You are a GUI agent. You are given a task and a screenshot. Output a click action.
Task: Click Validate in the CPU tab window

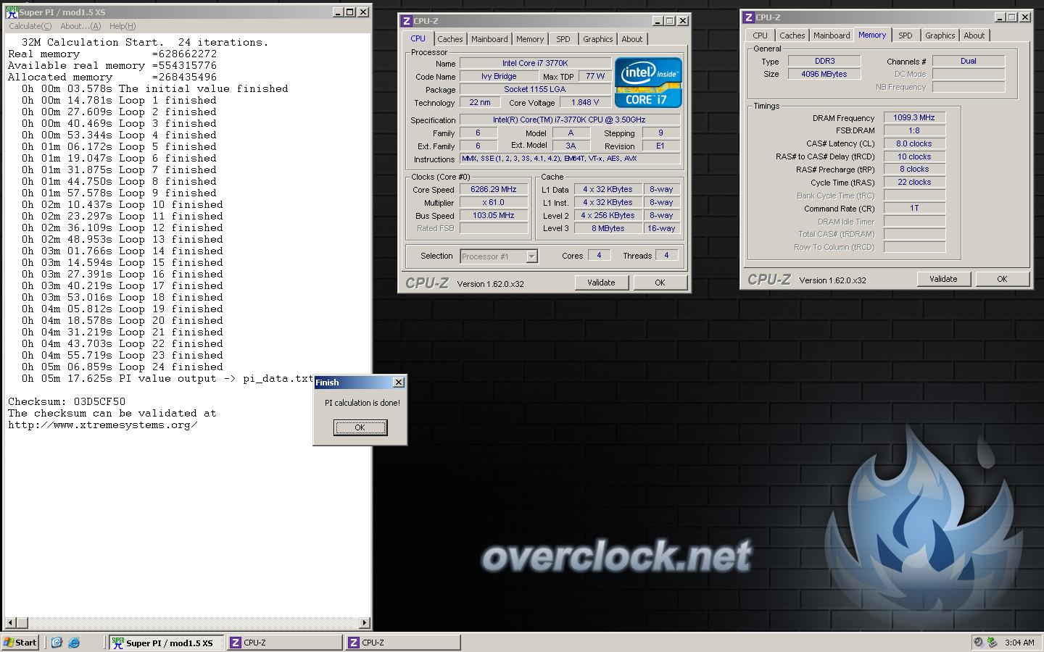tap(601, 283)
